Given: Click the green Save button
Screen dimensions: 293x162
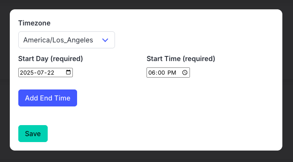Looking at the screenshot, I should coord(33,134).
